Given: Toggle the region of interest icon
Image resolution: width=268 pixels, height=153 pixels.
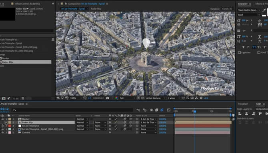Looking at the screenshot, I should coord(138,98).
